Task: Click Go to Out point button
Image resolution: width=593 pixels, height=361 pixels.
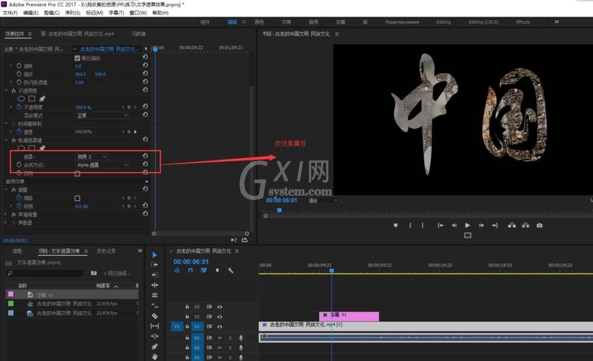Action: click(495, 225)
